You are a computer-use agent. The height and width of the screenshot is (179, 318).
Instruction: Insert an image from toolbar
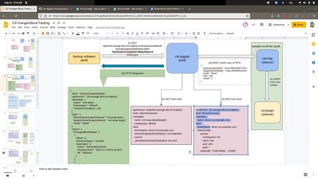click(52, 33)
